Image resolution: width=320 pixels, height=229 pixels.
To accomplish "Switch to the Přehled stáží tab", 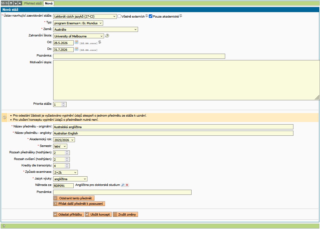I will click(33, 3).
